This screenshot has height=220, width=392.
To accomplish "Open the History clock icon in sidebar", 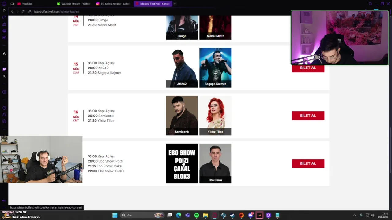I will 4,108.
